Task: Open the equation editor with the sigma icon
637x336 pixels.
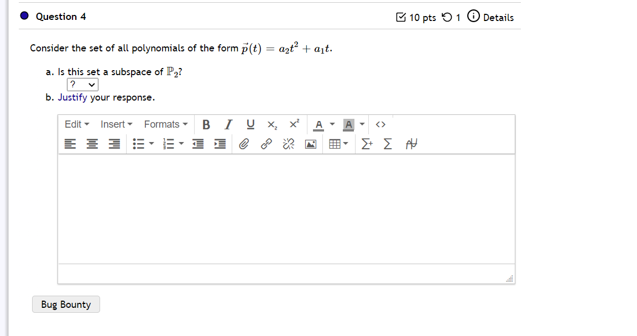Action: point(387,144)
